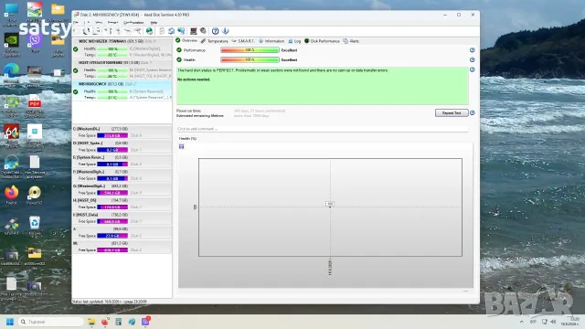Select drive E: [System Reser..] partition row
The width and height of the screenshot is (585, 329).
[122, 161]
